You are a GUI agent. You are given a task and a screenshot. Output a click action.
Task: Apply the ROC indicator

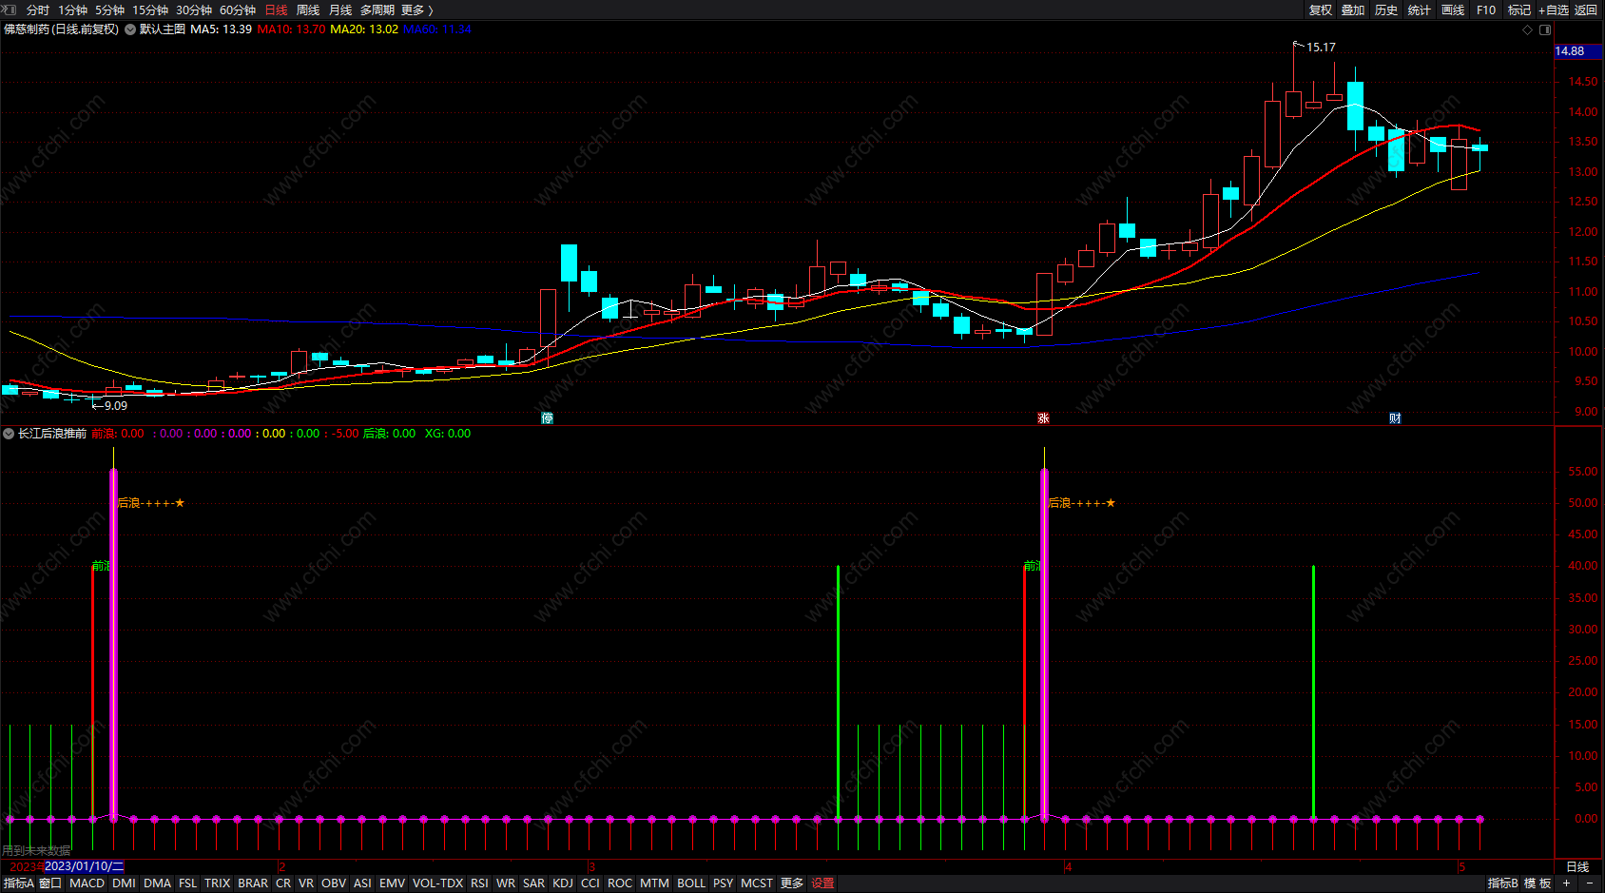click(x=620, y=883)
